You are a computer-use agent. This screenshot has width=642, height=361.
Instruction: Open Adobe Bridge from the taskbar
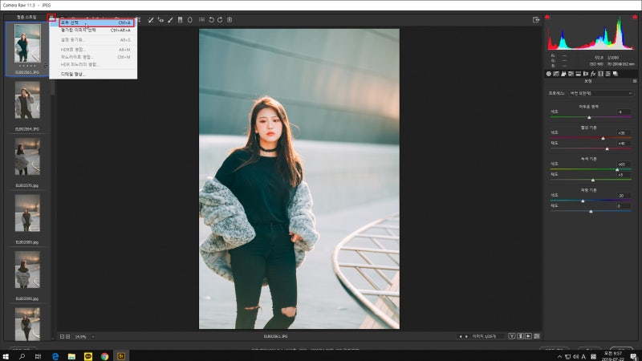coord(121,356)
